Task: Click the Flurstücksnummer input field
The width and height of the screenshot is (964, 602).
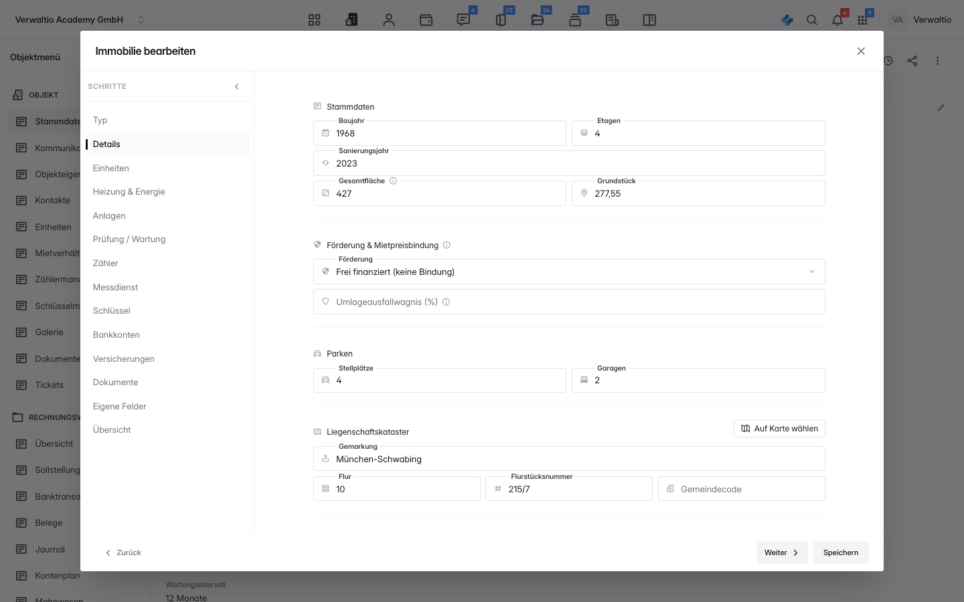Action: coord(569,489)
